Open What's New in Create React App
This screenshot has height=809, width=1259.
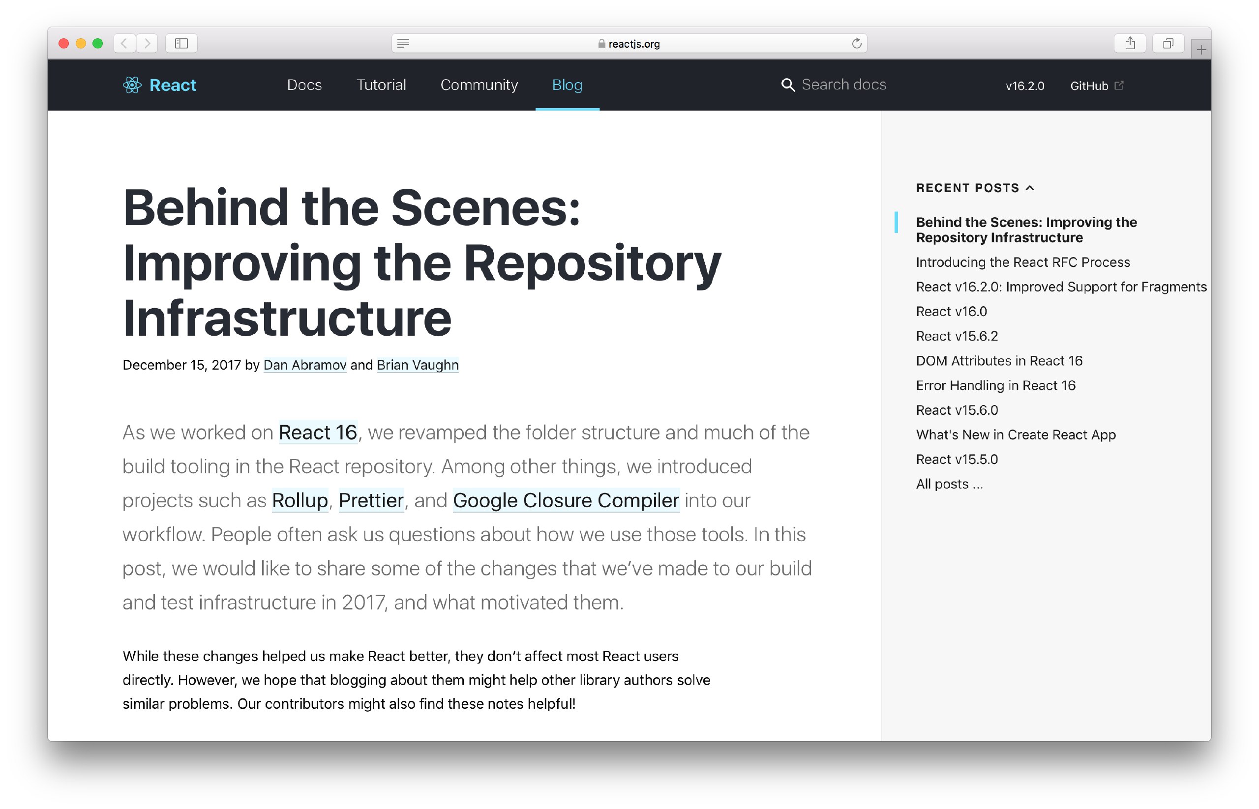pyautogui.click(x=1015, y=435)
